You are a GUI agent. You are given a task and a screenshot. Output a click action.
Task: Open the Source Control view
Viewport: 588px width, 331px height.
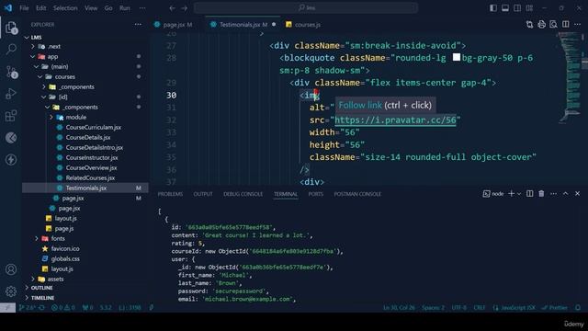(x=11, y=72)
